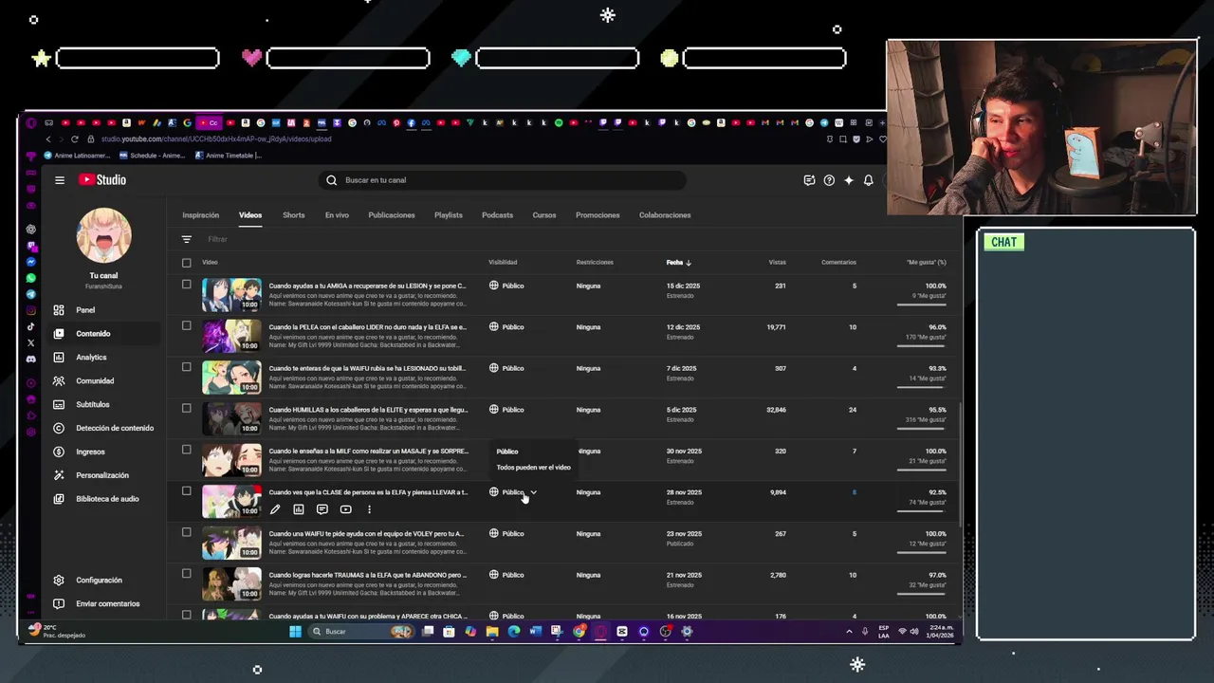Check the box for the 30 nov 2025 video
This screenshot has height=683, width=1214.
click(187, 450)
